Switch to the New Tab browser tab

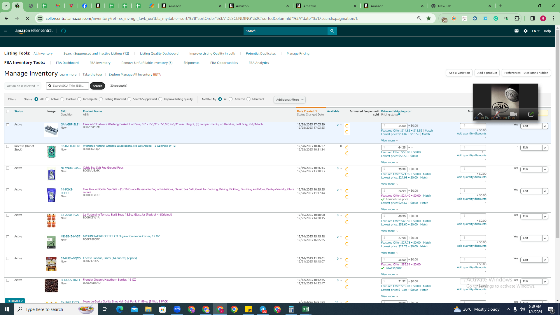tap(461, 6)
